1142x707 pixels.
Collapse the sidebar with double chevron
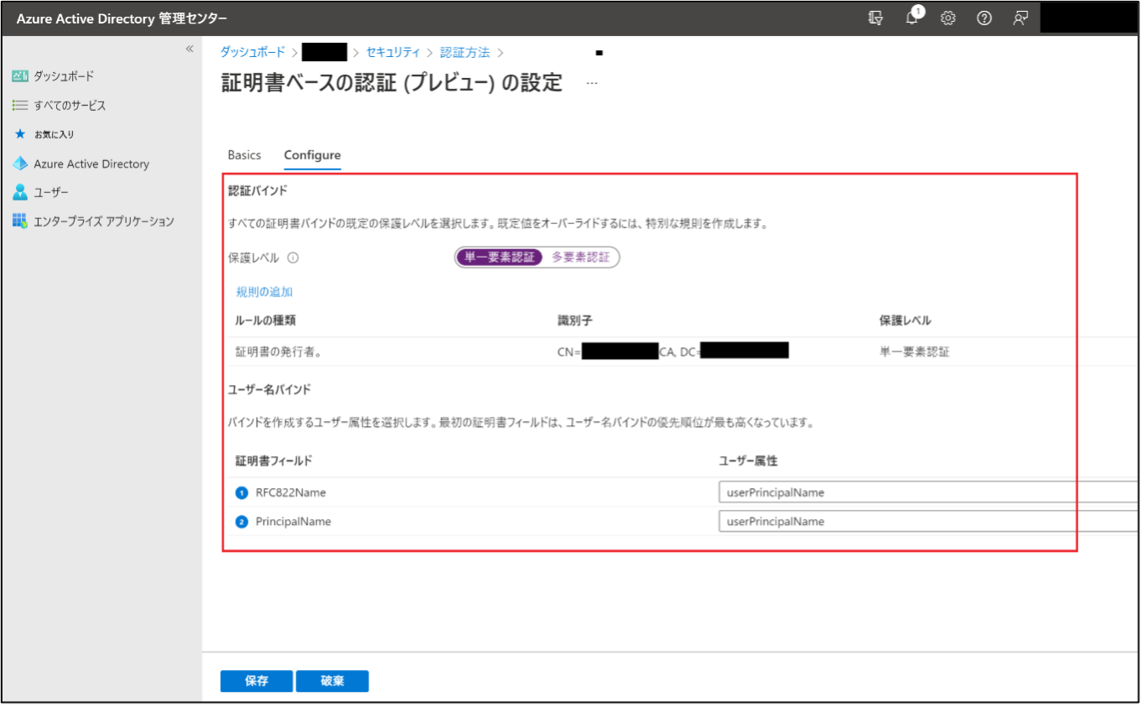click(x=189, y=49)
